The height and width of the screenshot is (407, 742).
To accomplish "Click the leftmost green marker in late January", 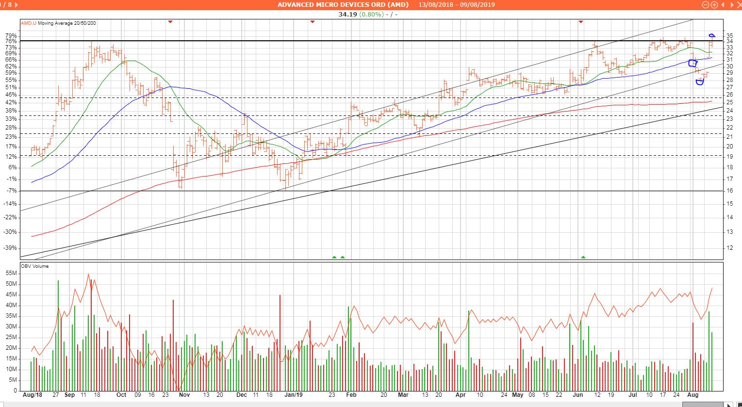I will [334, 257].
